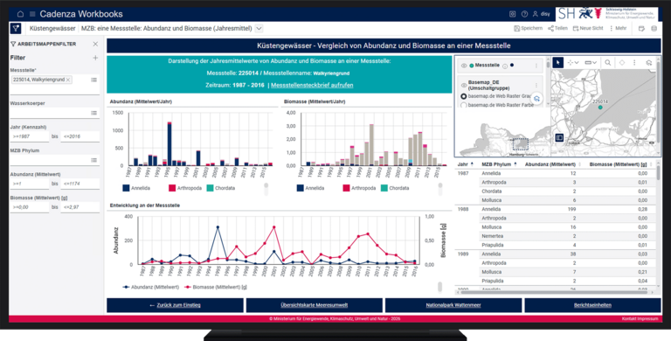Click the map search magnifier icon
The height and width of the screenshot is (341, 671).
[x=608, y=63]
